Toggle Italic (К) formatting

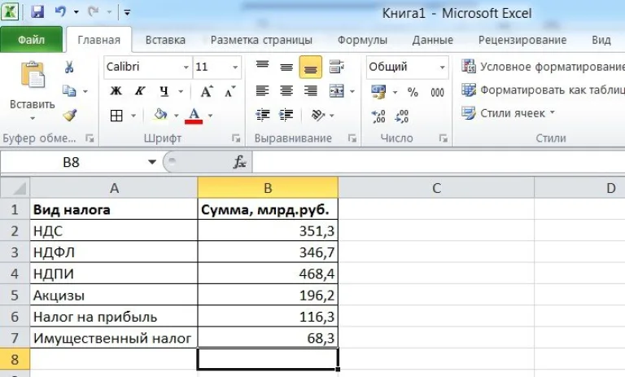click(139, 91)
